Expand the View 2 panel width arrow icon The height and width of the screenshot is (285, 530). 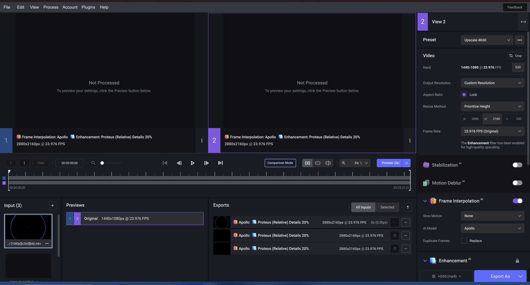point(523,22)
